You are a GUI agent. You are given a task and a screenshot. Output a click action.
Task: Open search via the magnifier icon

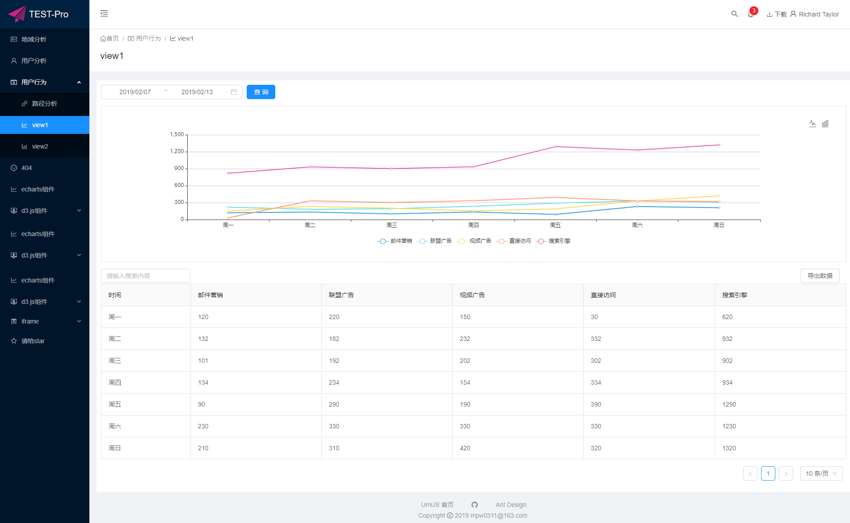734,14
